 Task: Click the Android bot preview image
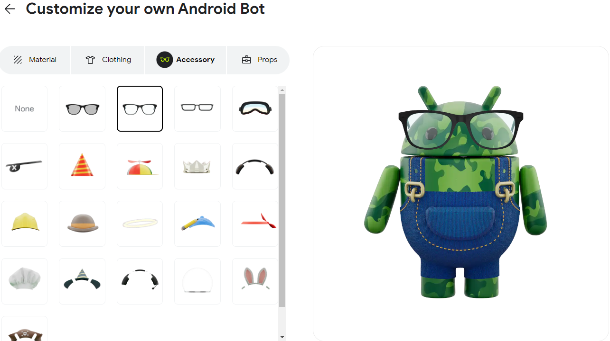tap(456, 192)
